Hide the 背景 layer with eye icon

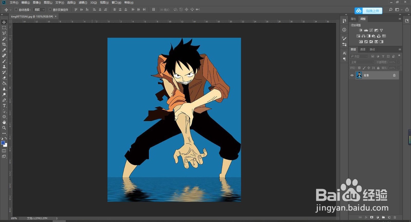coord(352,76)
